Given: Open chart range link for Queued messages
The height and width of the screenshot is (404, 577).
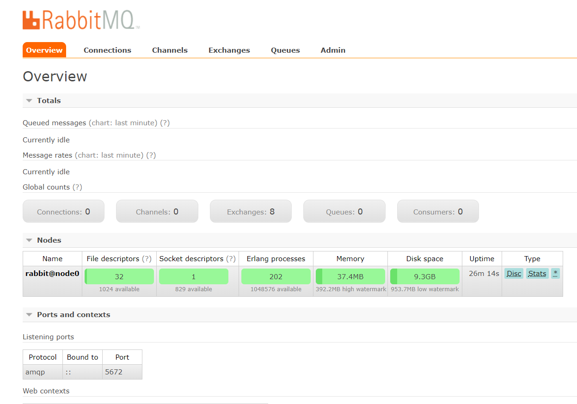Looking at the screenshot, I should (123, 123).
